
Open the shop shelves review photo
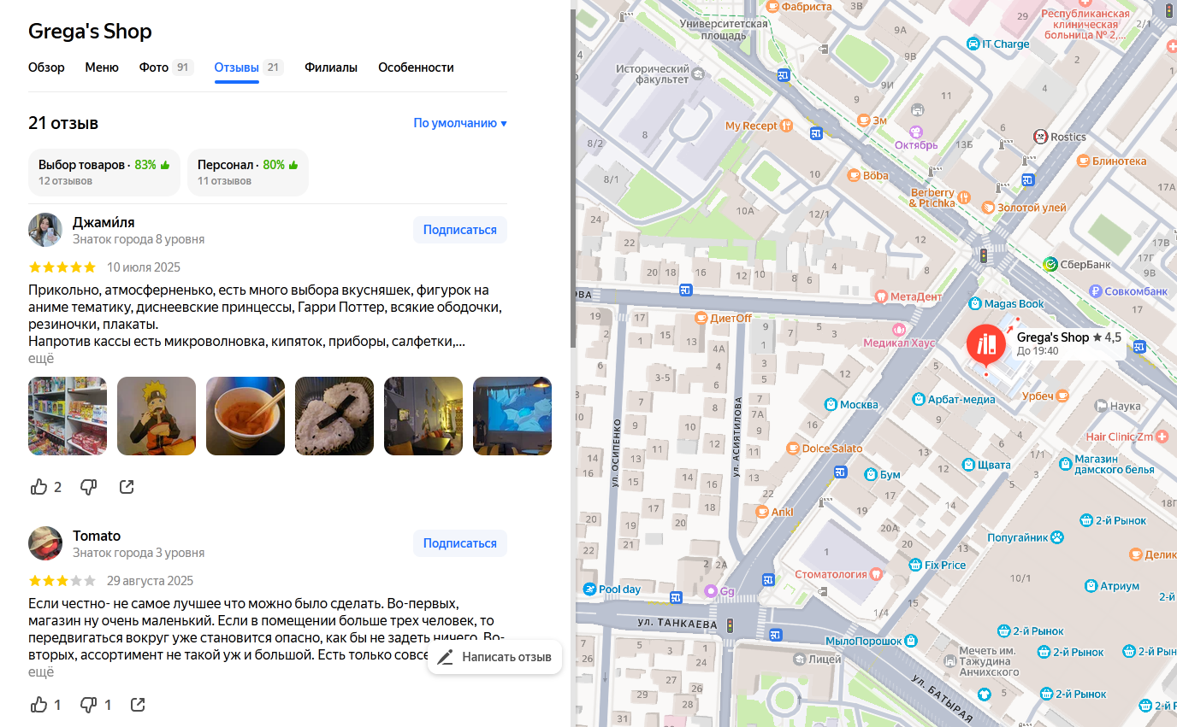click(x=68, y=416)
